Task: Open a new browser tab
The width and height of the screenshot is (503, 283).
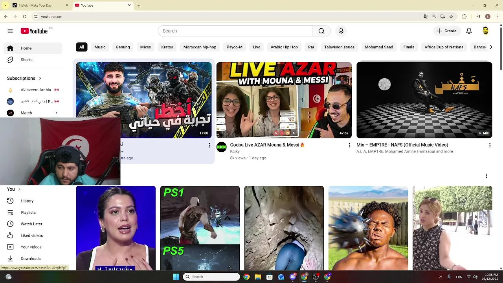Action: (139, 6)
